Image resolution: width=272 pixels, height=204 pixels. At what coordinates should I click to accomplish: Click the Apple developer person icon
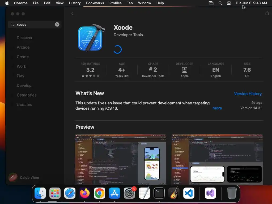coord(184,70)
